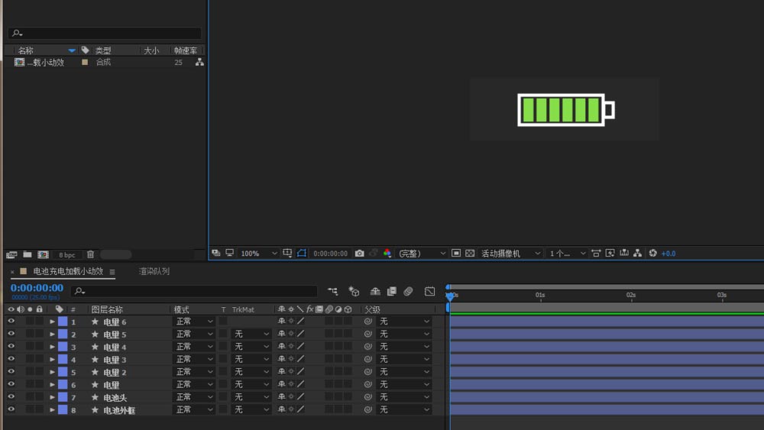This screenshot has width=764, height=430.
Task: Open the 1个... view layout dropdown
Action: (x=567, y=254)
